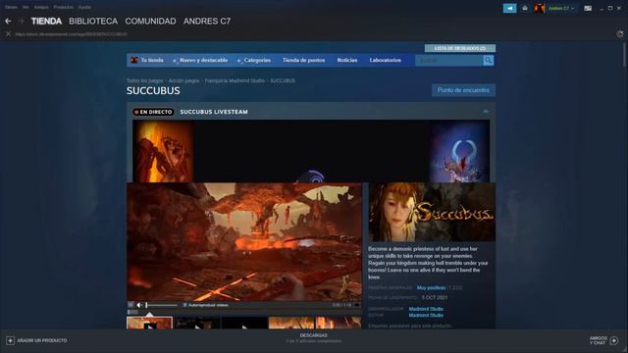Toggle video fullscreen icon
Viewport: 628px width, 353px height.
tap(357, 305)
